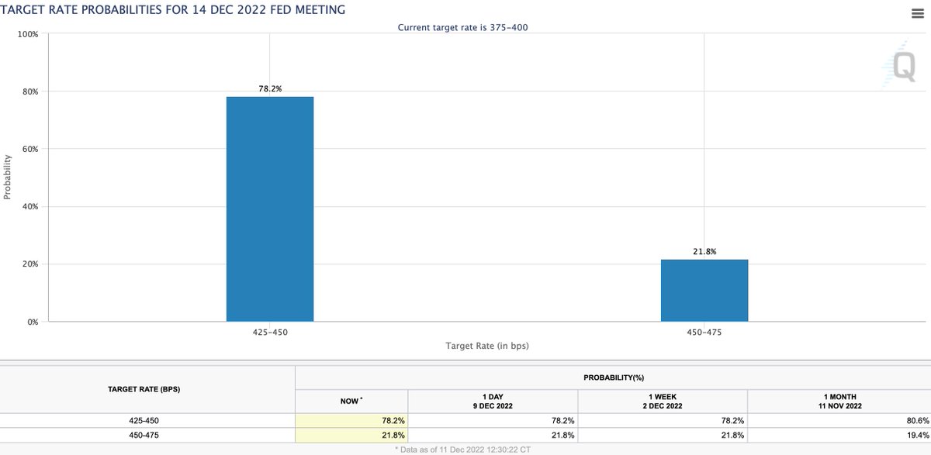Select the 425-450 probability bar

[x=269, y=209]
